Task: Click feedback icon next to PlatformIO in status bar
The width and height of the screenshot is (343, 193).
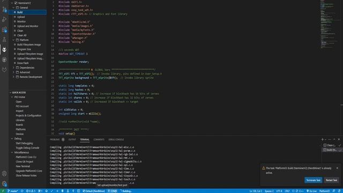Action: pos(334,191)
